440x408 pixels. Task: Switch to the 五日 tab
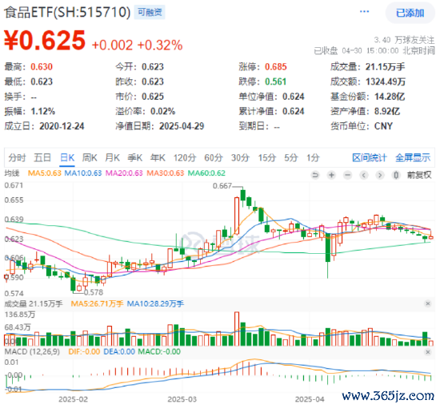click(x=42, y=158)
